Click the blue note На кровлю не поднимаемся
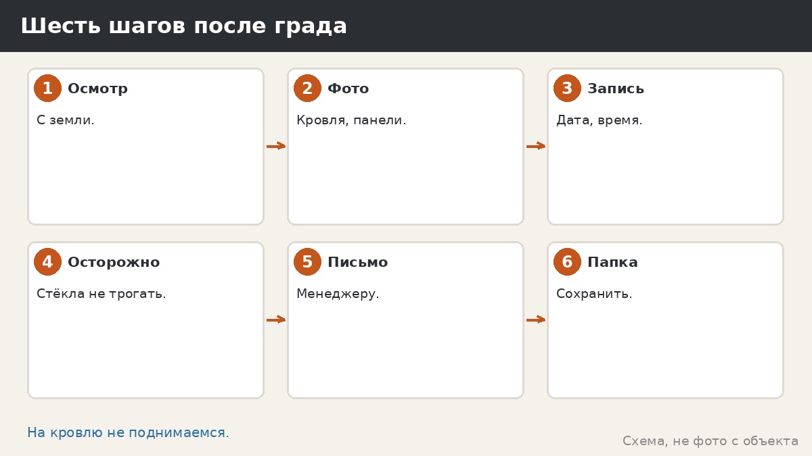 tap(128, 433)
